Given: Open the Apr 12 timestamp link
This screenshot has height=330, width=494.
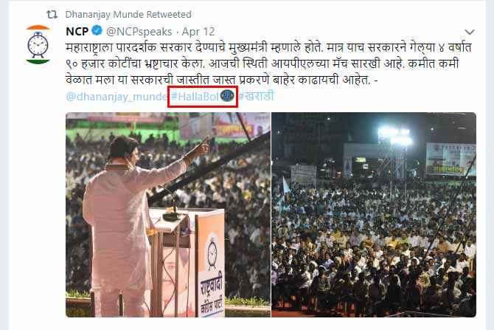Looking at the screenshot, I should (x=198, y=32).
